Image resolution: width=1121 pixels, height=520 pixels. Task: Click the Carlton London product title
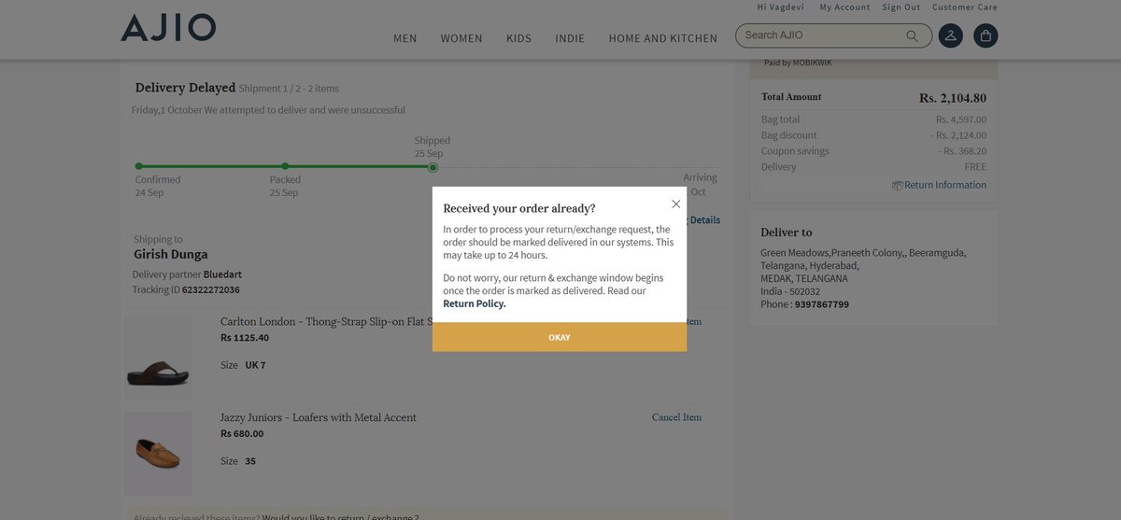[326, 322]
